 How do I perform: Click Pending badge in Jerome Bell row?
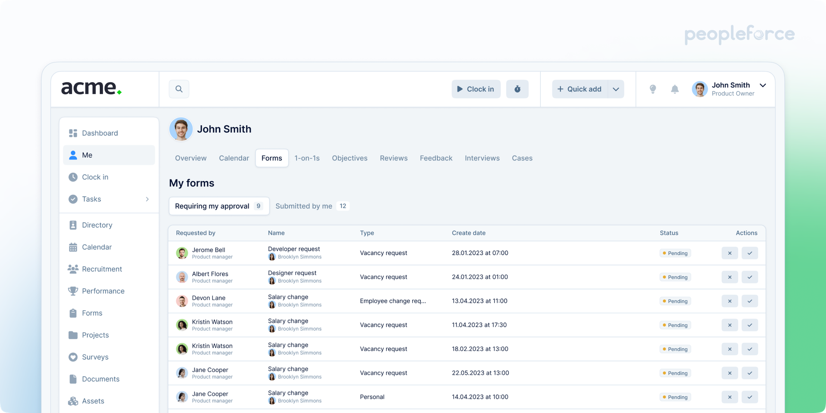[x=675, y=253]
